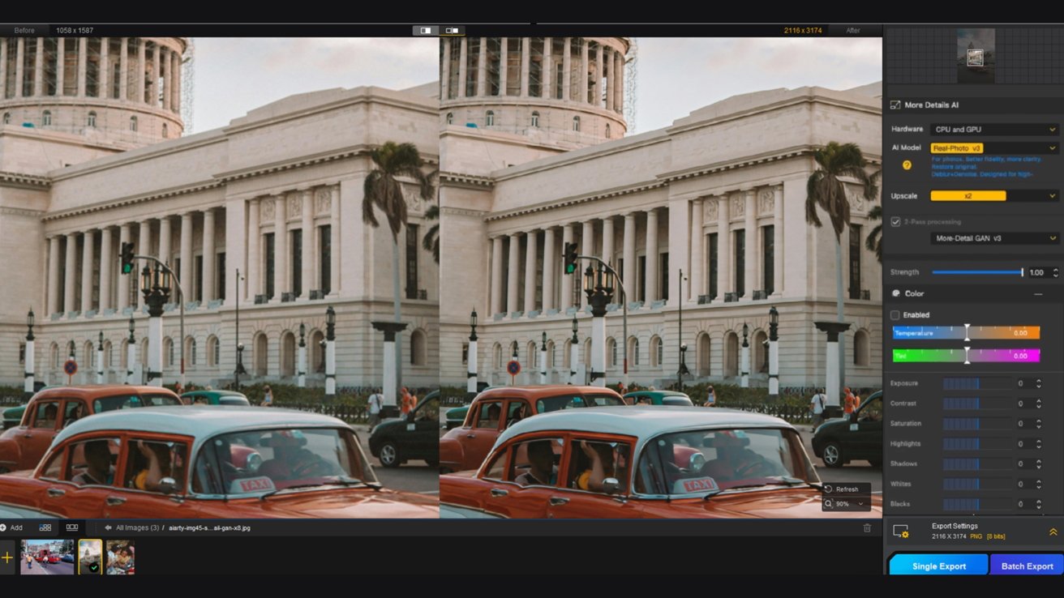Select the split before/after compare icon
Screen dimensions: 1064x598
coord(453,31)
